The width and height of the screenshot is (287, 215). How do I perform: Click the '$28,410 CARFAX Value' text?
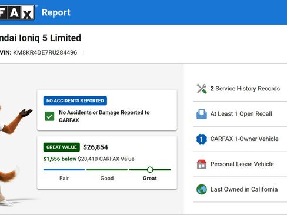pyautogui.click(x=106, y=159)
